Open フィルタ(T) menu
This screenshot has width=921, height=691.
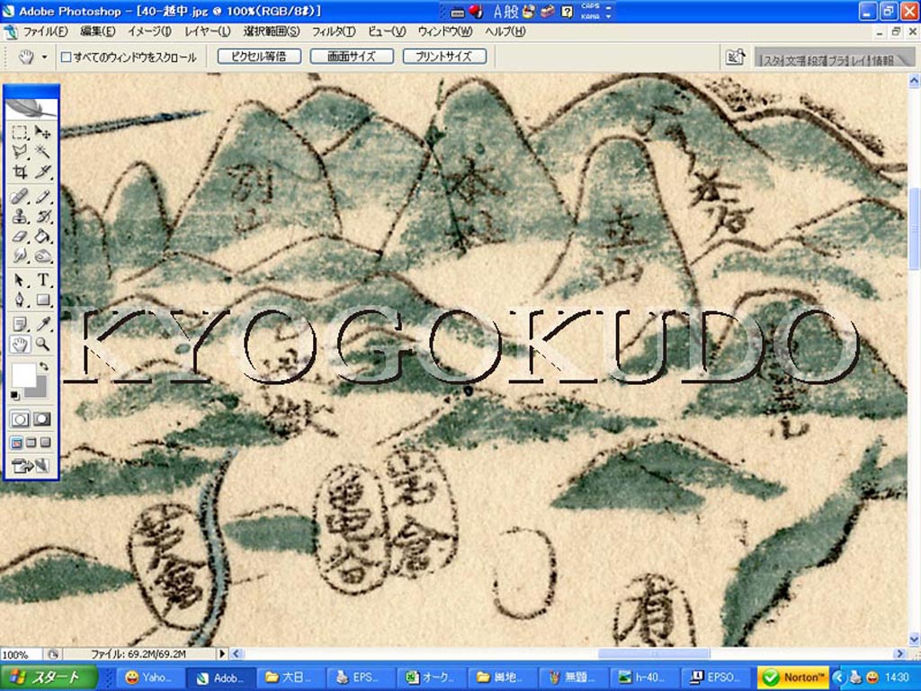333,31
